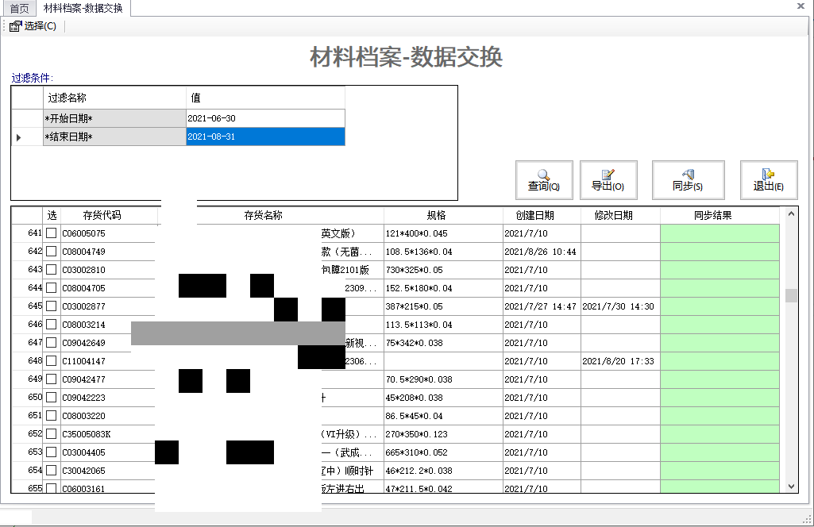Check the box for item C06005075
Viewport: 814px width, 527px height.
click(x=52, y=233)
